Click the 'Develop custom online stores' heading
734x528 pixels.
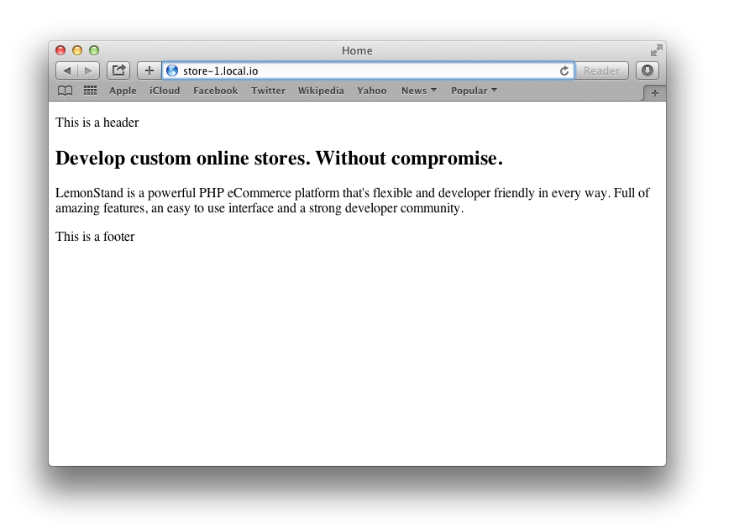point(279,158)
